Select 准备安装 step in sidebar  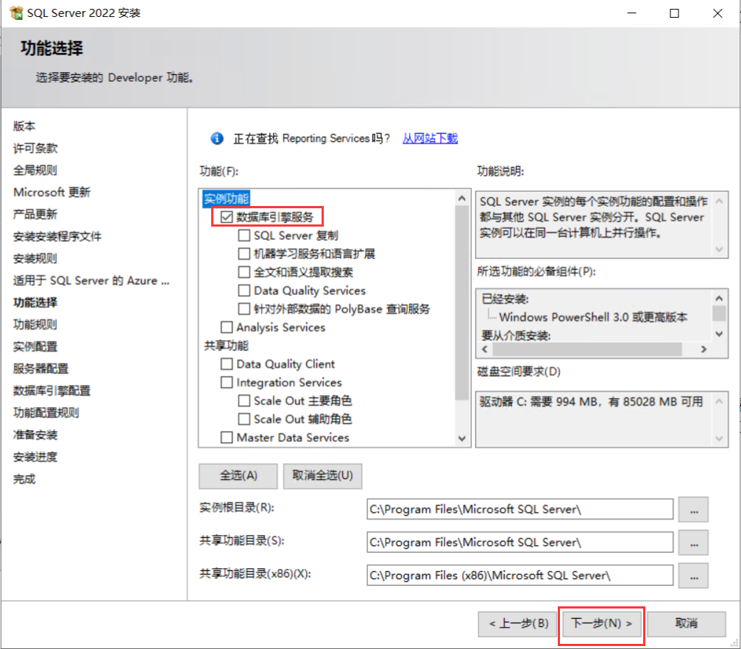tap(35, 435)
